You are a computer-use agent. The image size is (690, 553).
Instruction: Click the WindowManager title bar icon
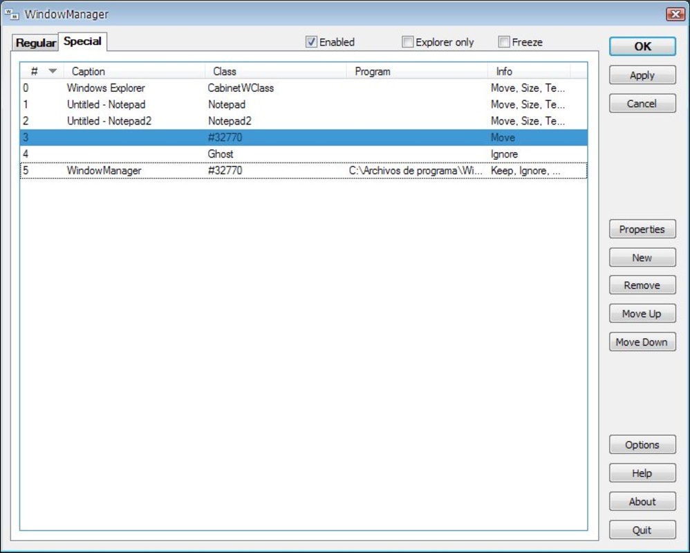tap(12, 15)
